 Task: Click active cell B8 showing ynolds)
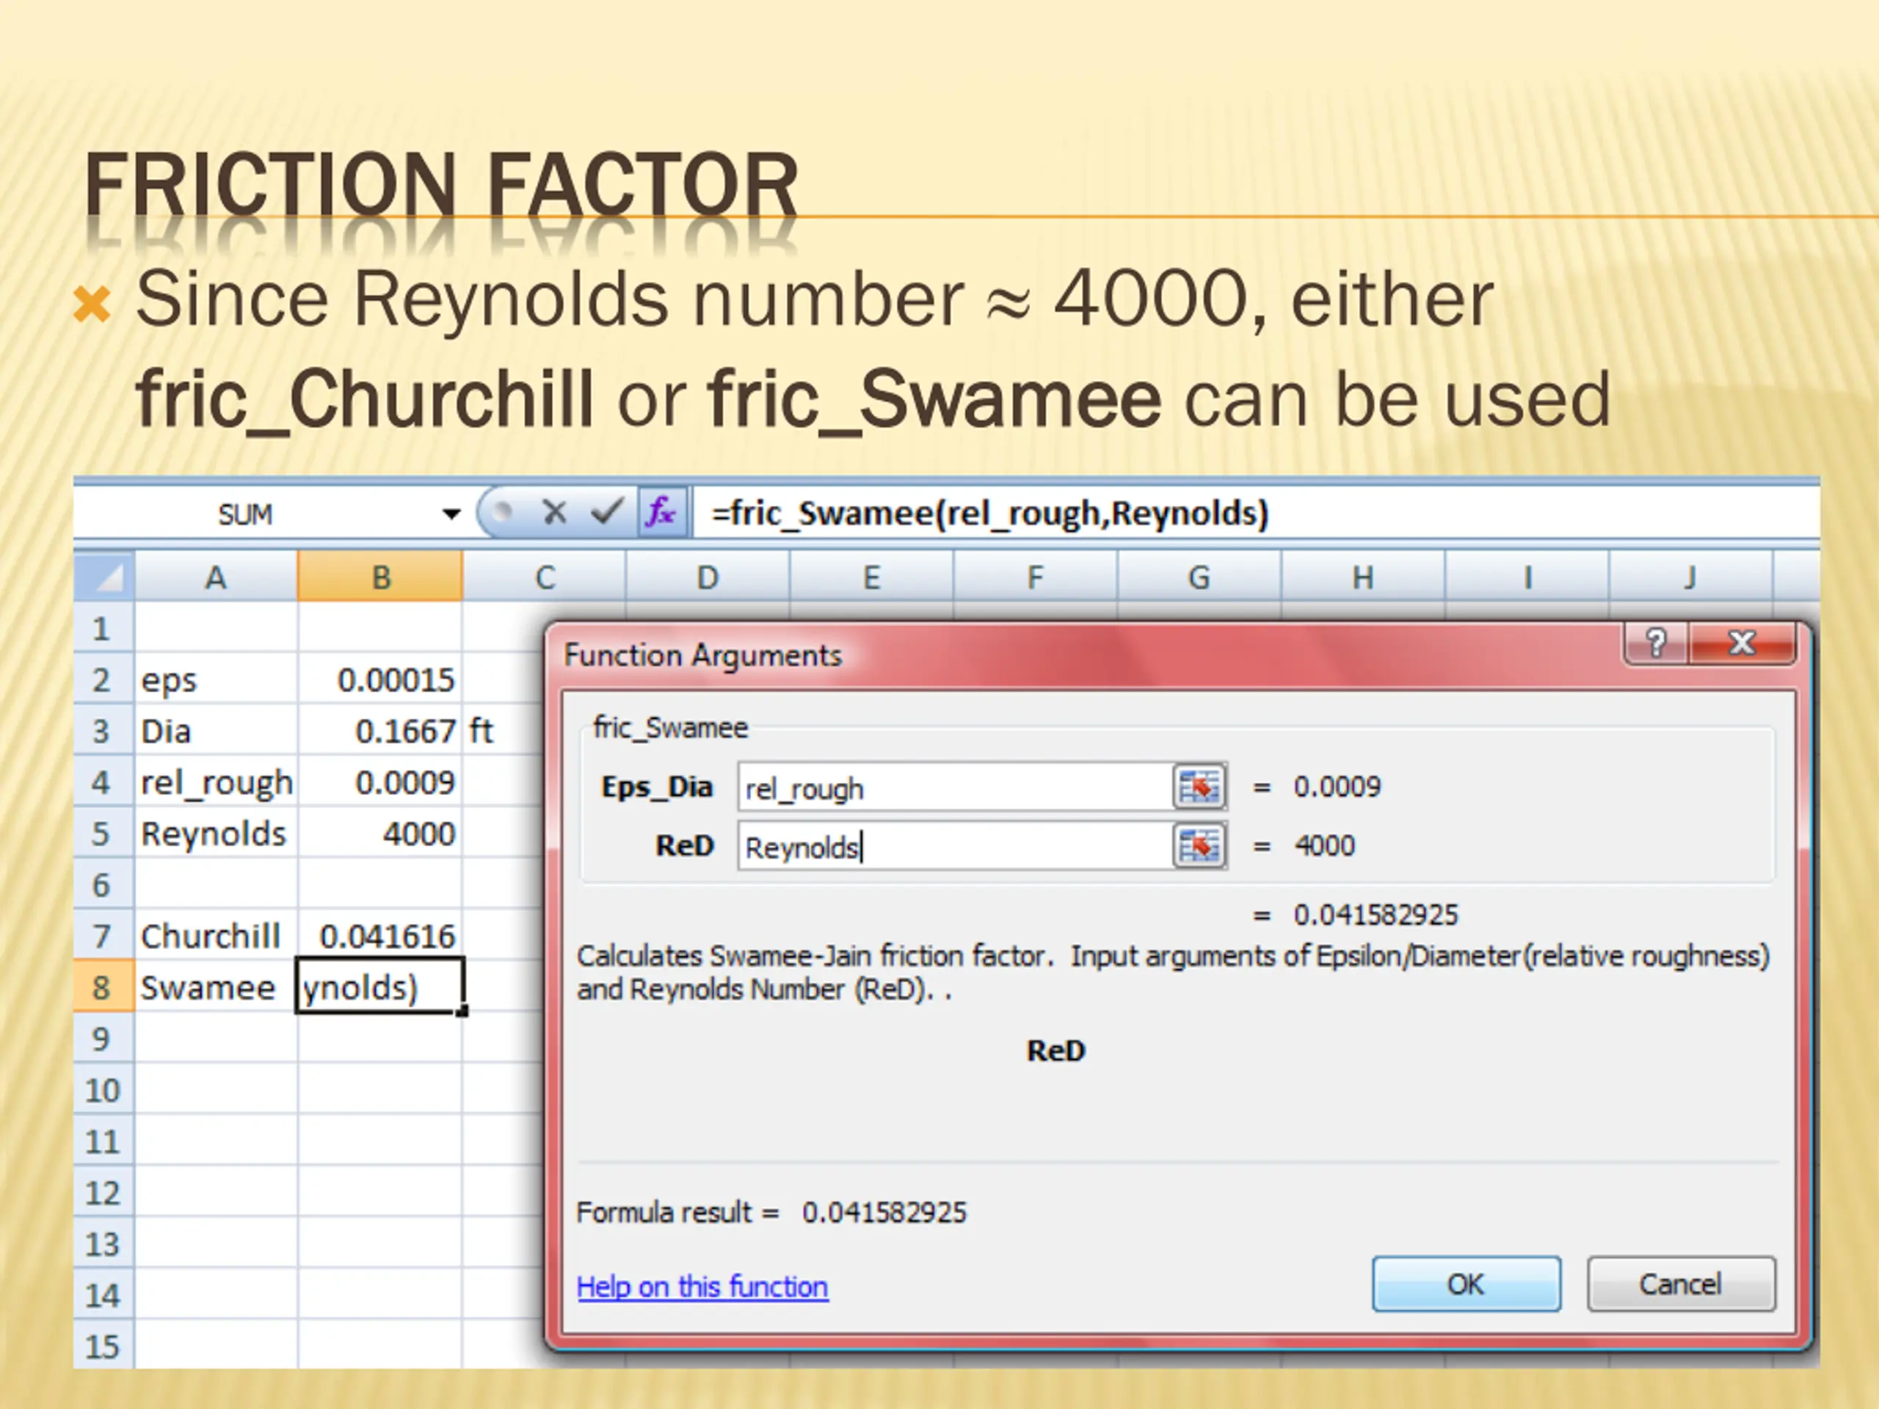[x=380, y=987]
